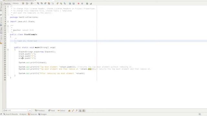
Task: Click the Previous find button
Action: pos(39,111)
